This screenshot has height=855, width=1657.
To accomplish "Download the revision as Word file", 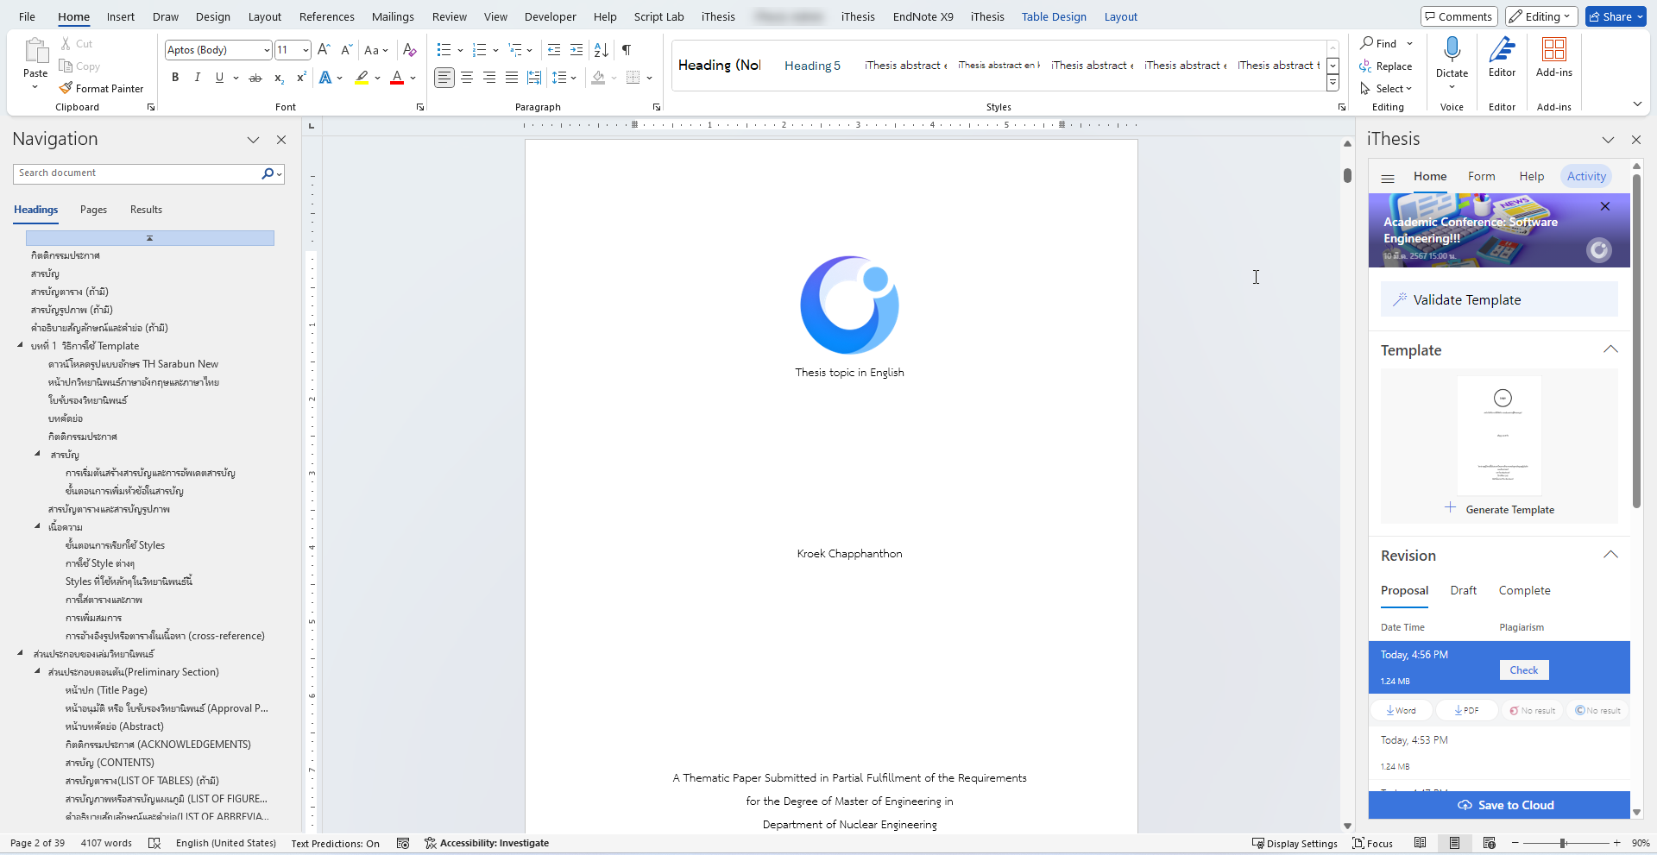I will 1402,711.
